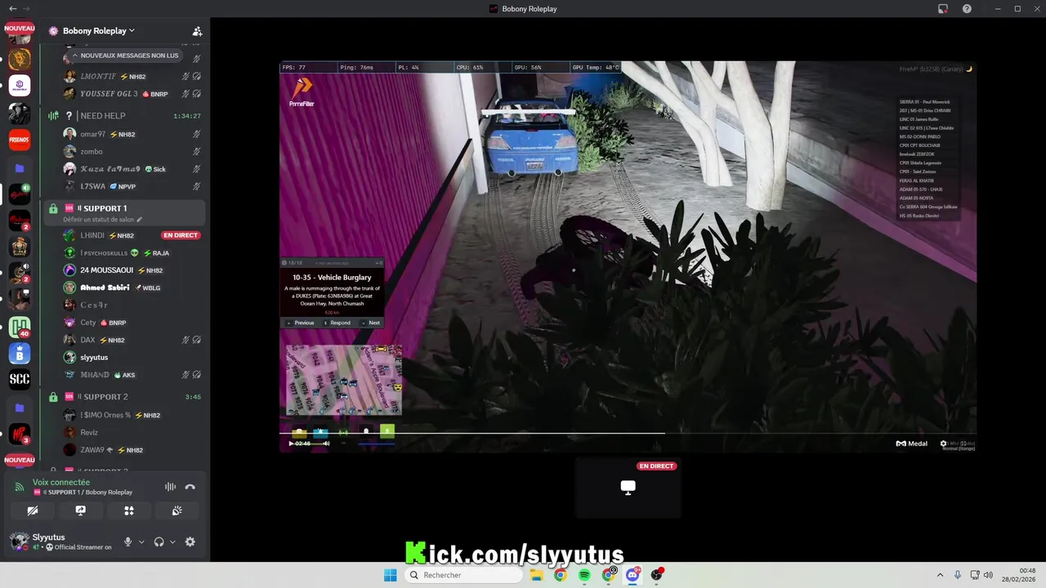Open the microphone input options arrow
Viewport: 1046px width, 588px height.
pyautogui.click(x=141, y=541)
